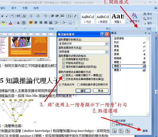Click the 取消 button
Viewport: 158px width, 137px height.
(100, 91)
